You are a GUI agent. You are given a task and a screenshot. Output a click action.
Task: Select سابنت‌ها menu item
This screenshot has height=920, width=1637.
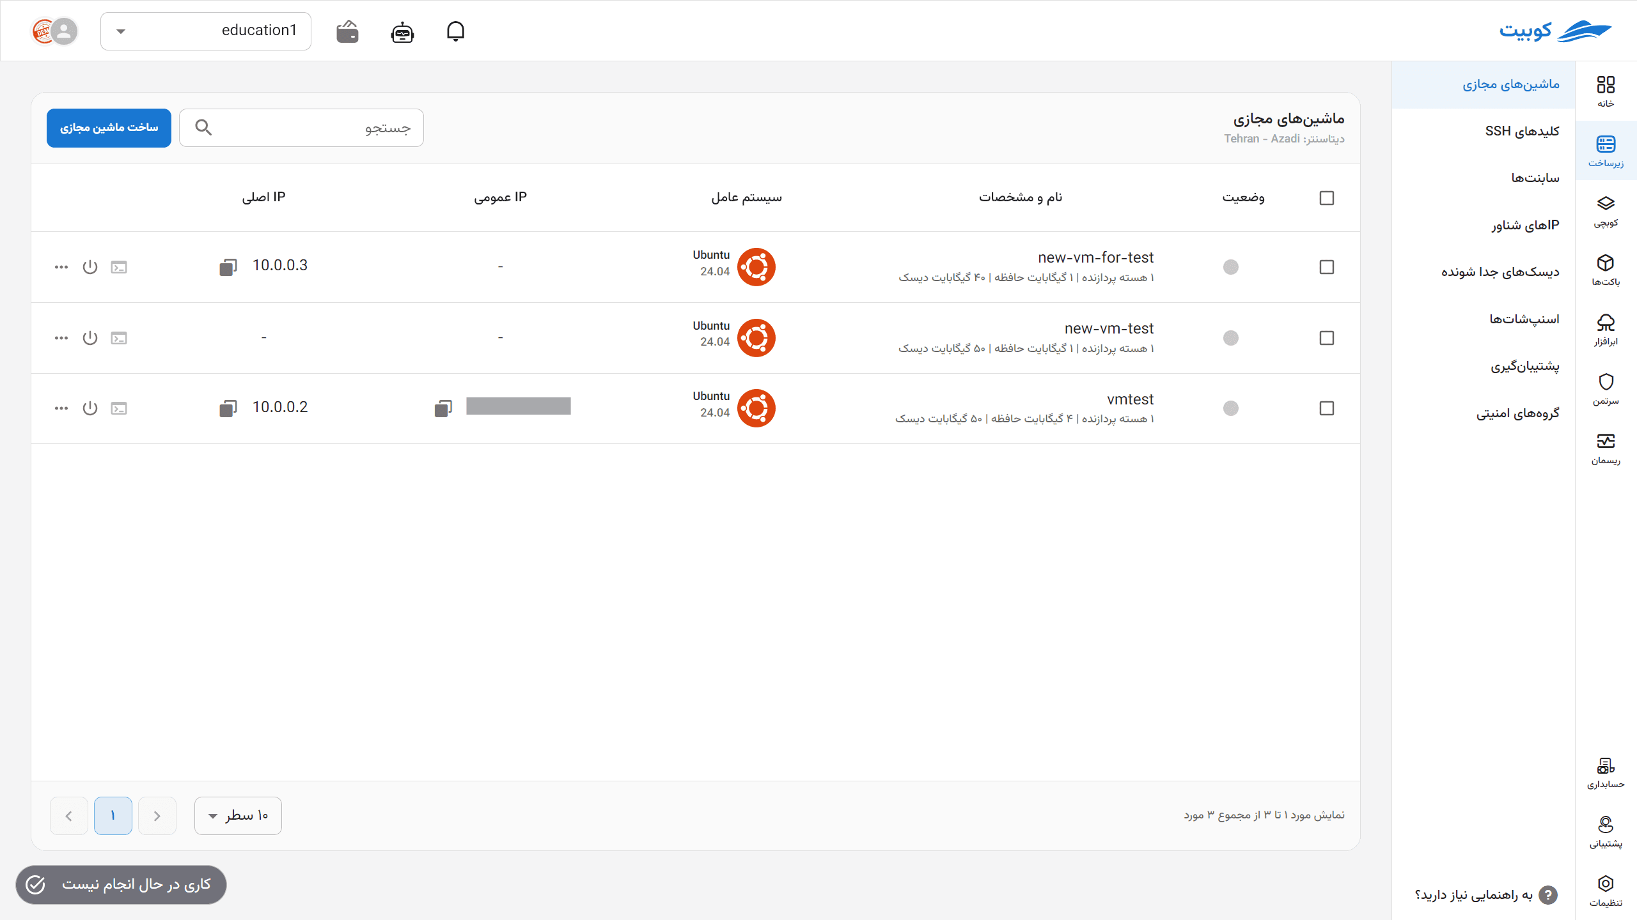pyautogui.click(x=1484, y=178)
